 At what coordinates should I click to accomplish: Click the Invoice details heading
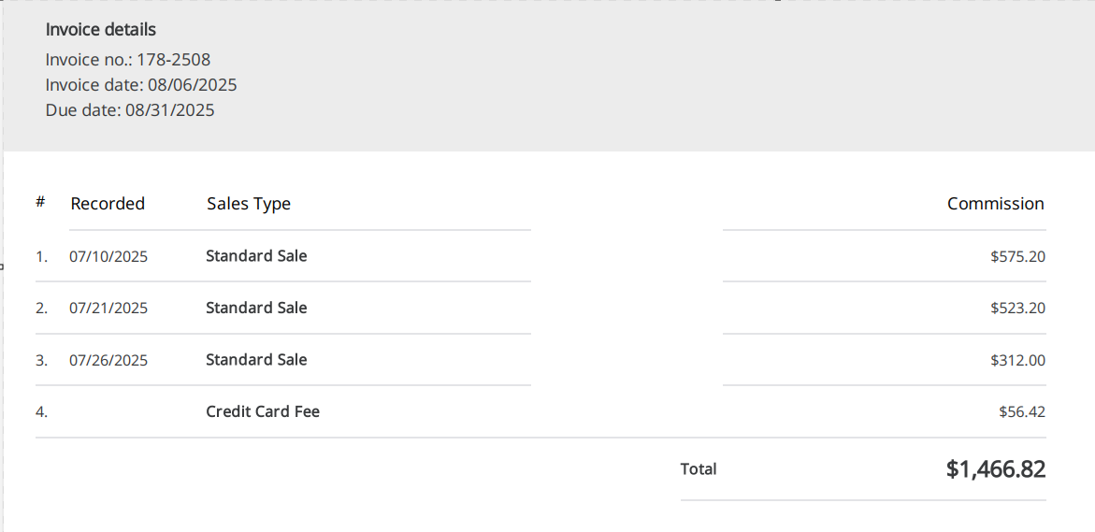tap(101, 30)
